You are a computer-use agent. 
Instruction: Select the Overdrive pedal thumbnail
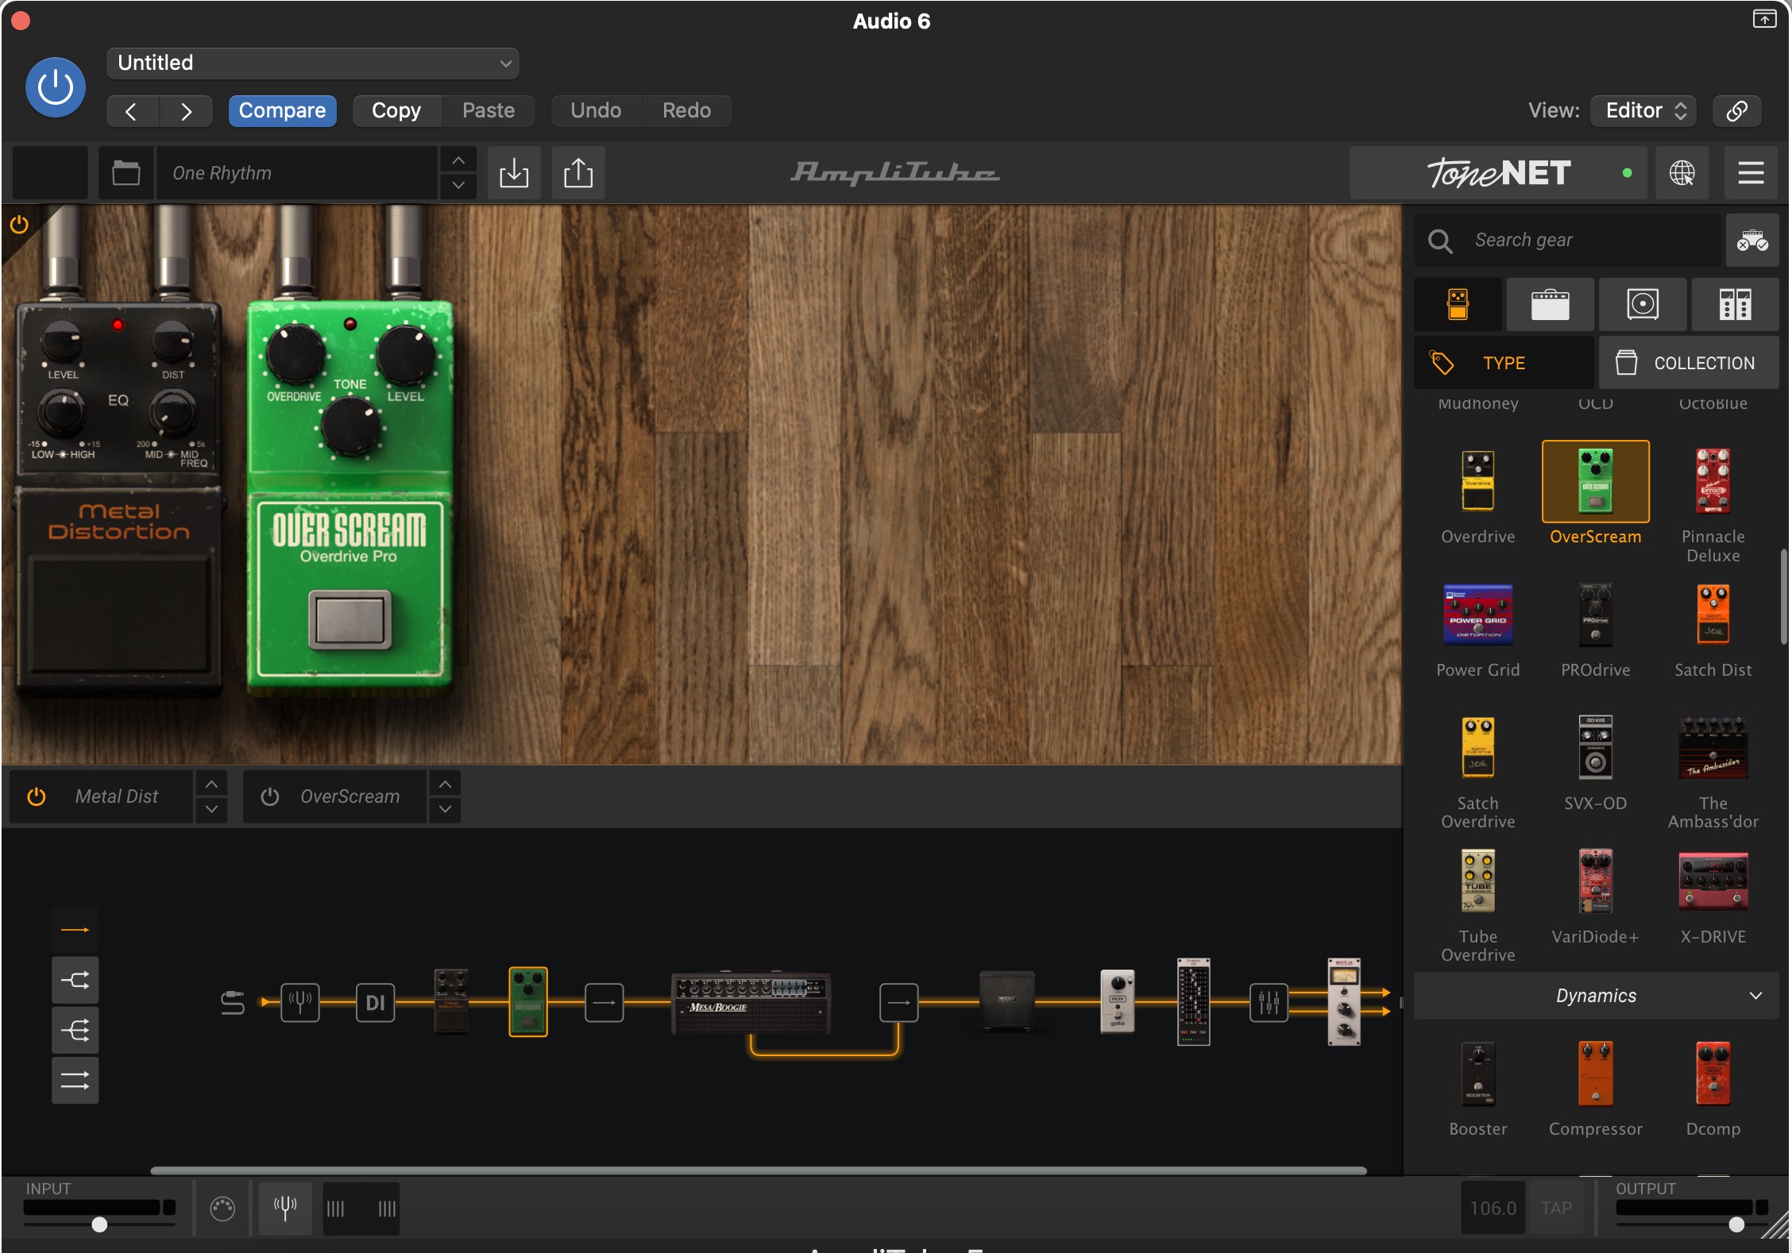coord(1478,481)
